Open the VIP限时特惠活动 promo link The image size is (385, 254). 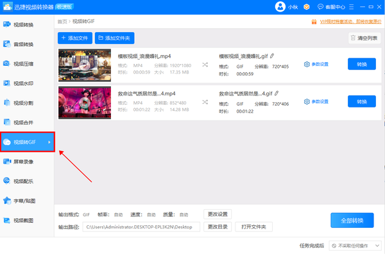(350, 22)
